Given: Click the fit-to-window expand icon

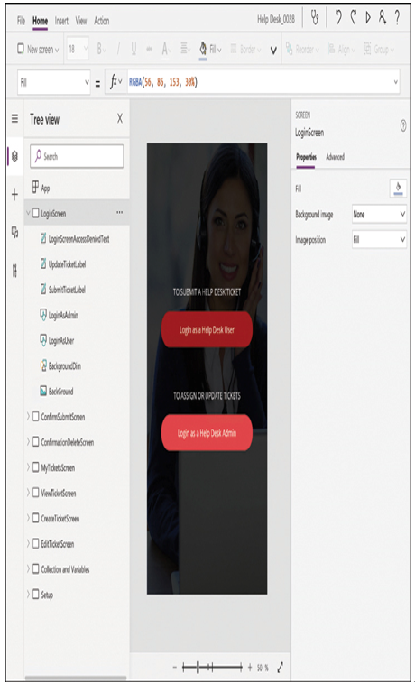Looking at the screenshot, I should (280, 667).
